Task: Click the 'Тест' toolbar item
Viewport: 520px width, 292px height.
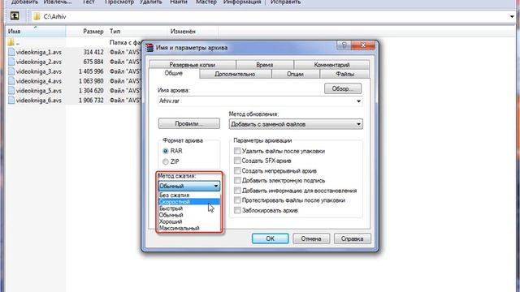Action: click(x=89, y=2)
